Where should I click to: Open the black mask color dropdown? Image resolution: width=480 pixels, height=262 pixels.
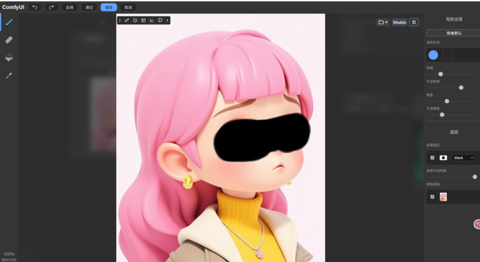pyautogui.click(x=463, y=158)
